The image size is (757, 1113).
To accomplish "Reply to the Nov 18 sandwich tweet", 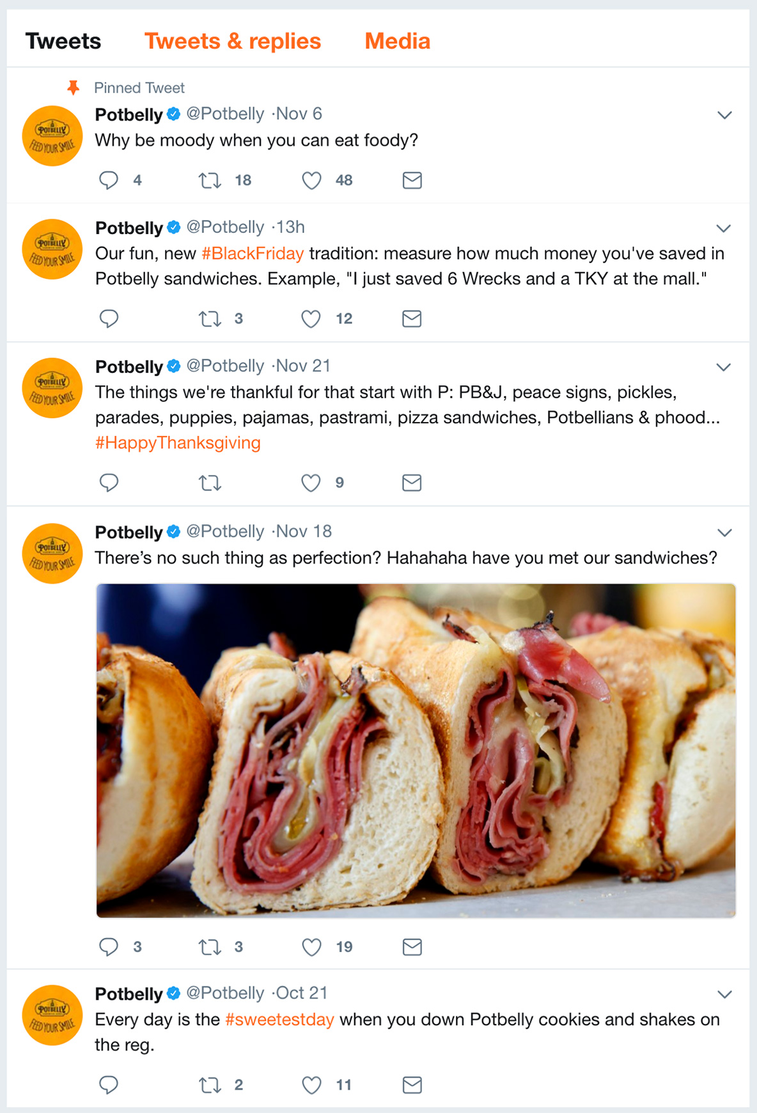I will [x=109, y=947].
